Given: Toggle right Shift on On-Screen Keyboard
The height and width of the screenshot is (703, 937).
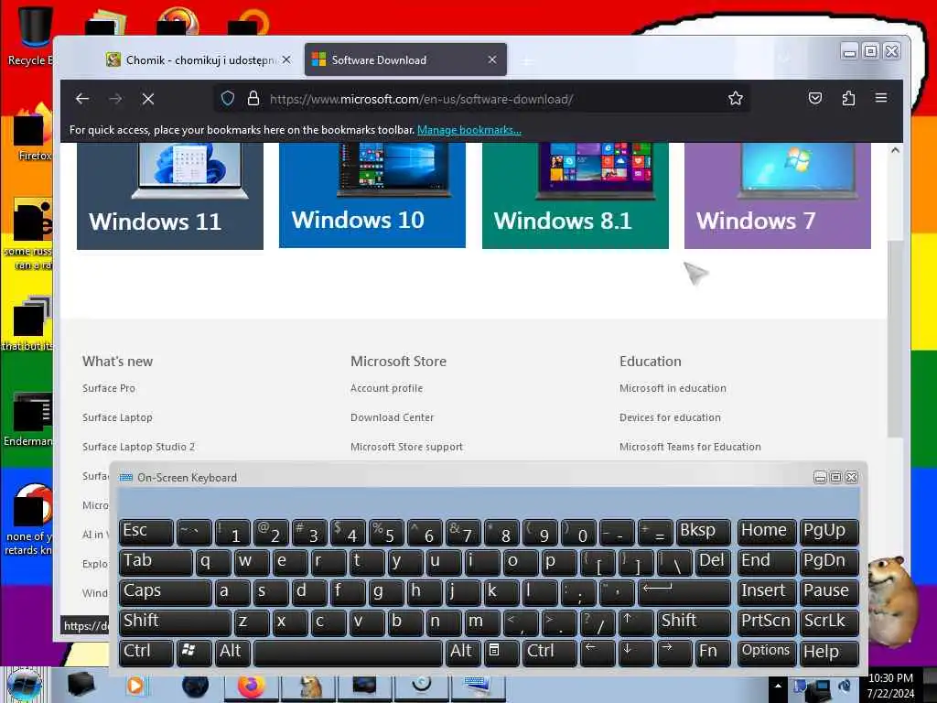Looking at the screenshot, I should click(x=695, y=622).
